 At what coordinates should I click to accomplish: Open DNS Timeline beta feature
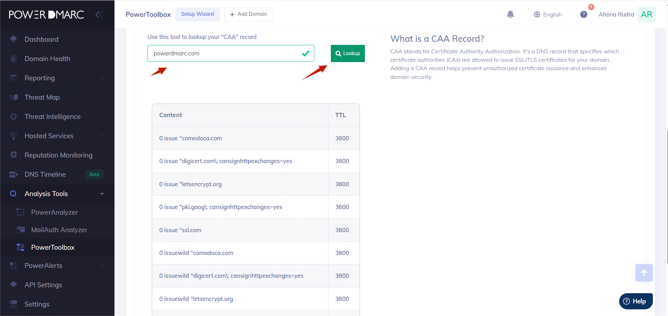(45, 174)
